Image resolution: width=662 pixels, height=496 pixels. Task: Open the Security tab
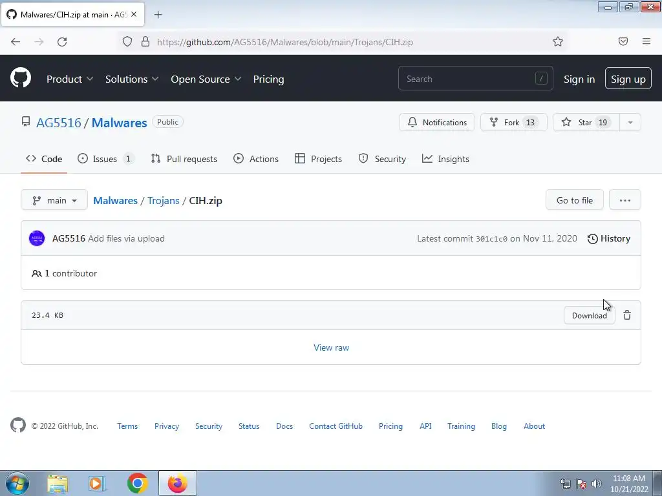pyautogui.click(x=382, y=159)
